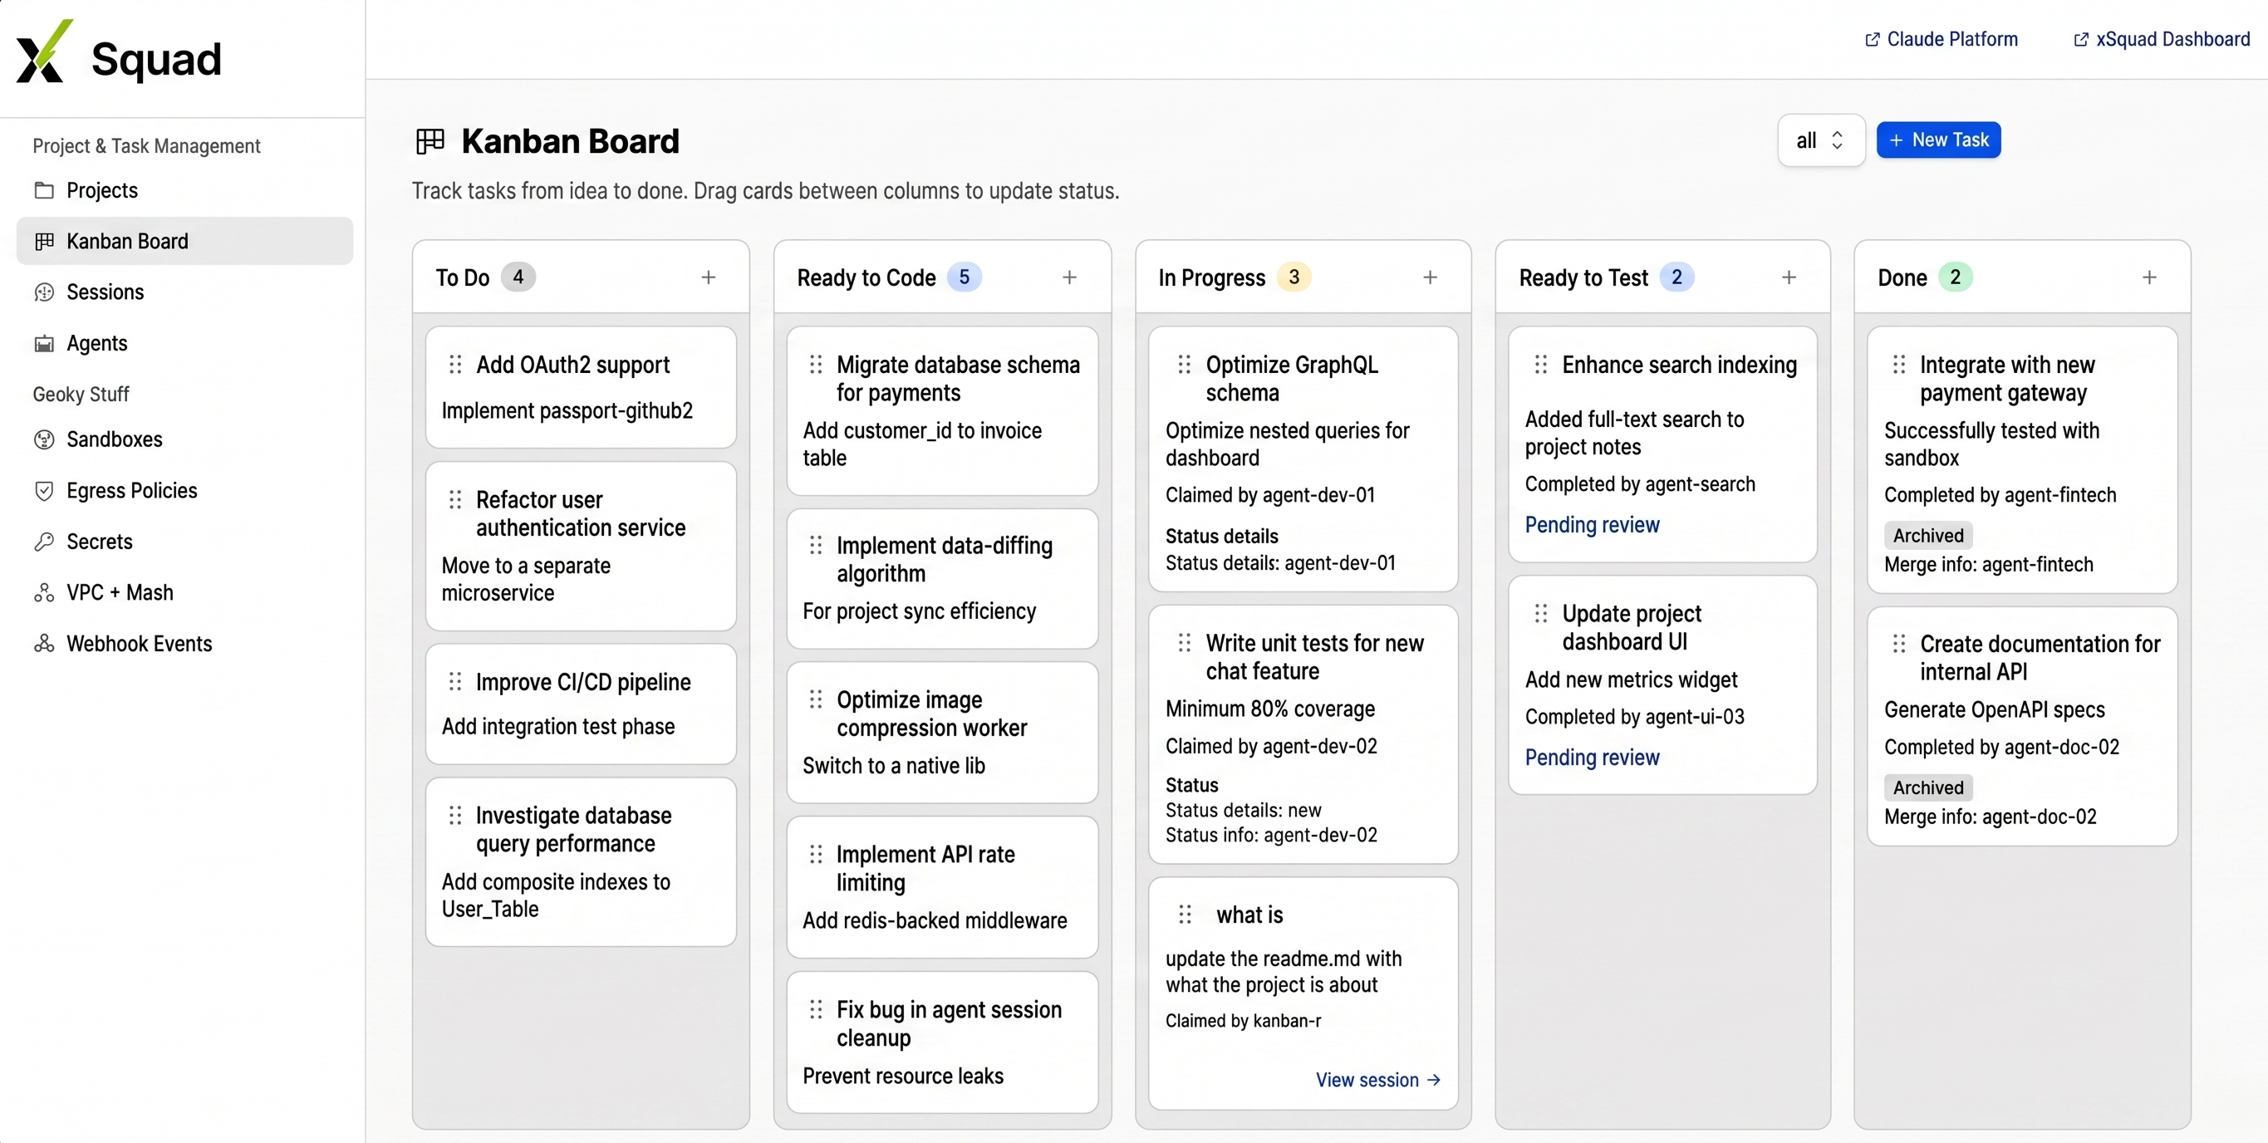The width and height of the screenshot is (2268, 1143).
Task: Open the Implement data-diffing algorithm card
Action: (x=942, y=578)
